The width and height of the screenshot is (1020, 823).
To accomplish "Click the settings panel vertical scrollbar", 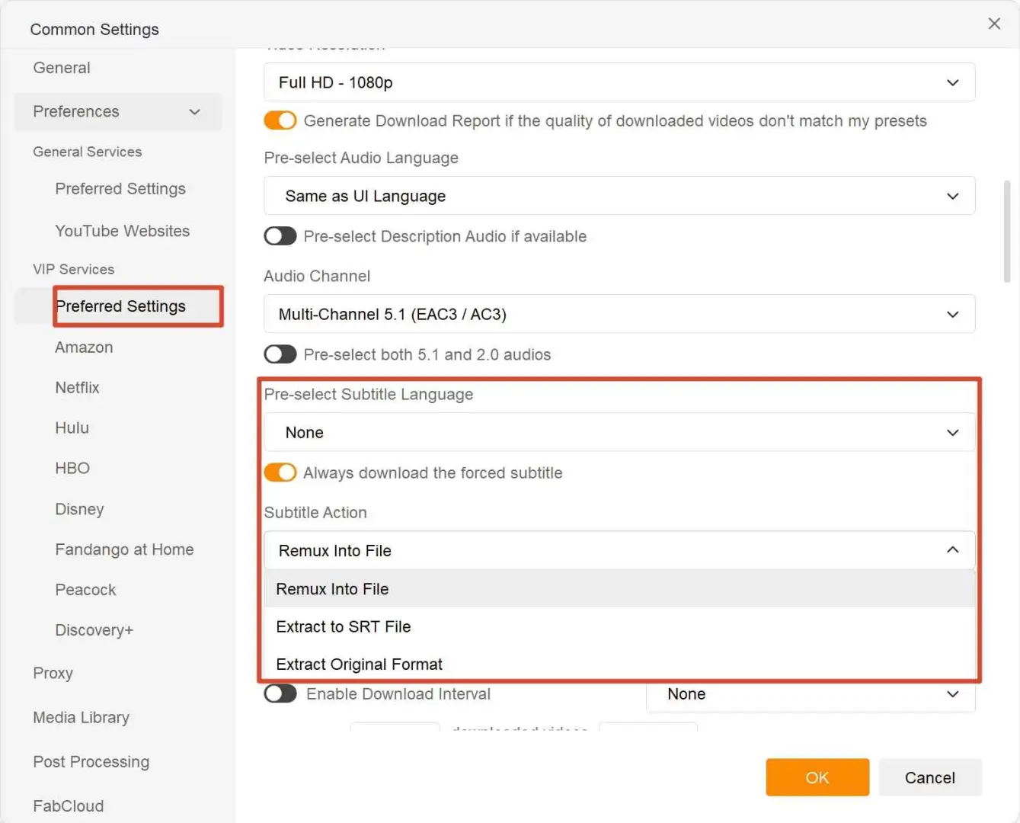I will (1007, 232).
